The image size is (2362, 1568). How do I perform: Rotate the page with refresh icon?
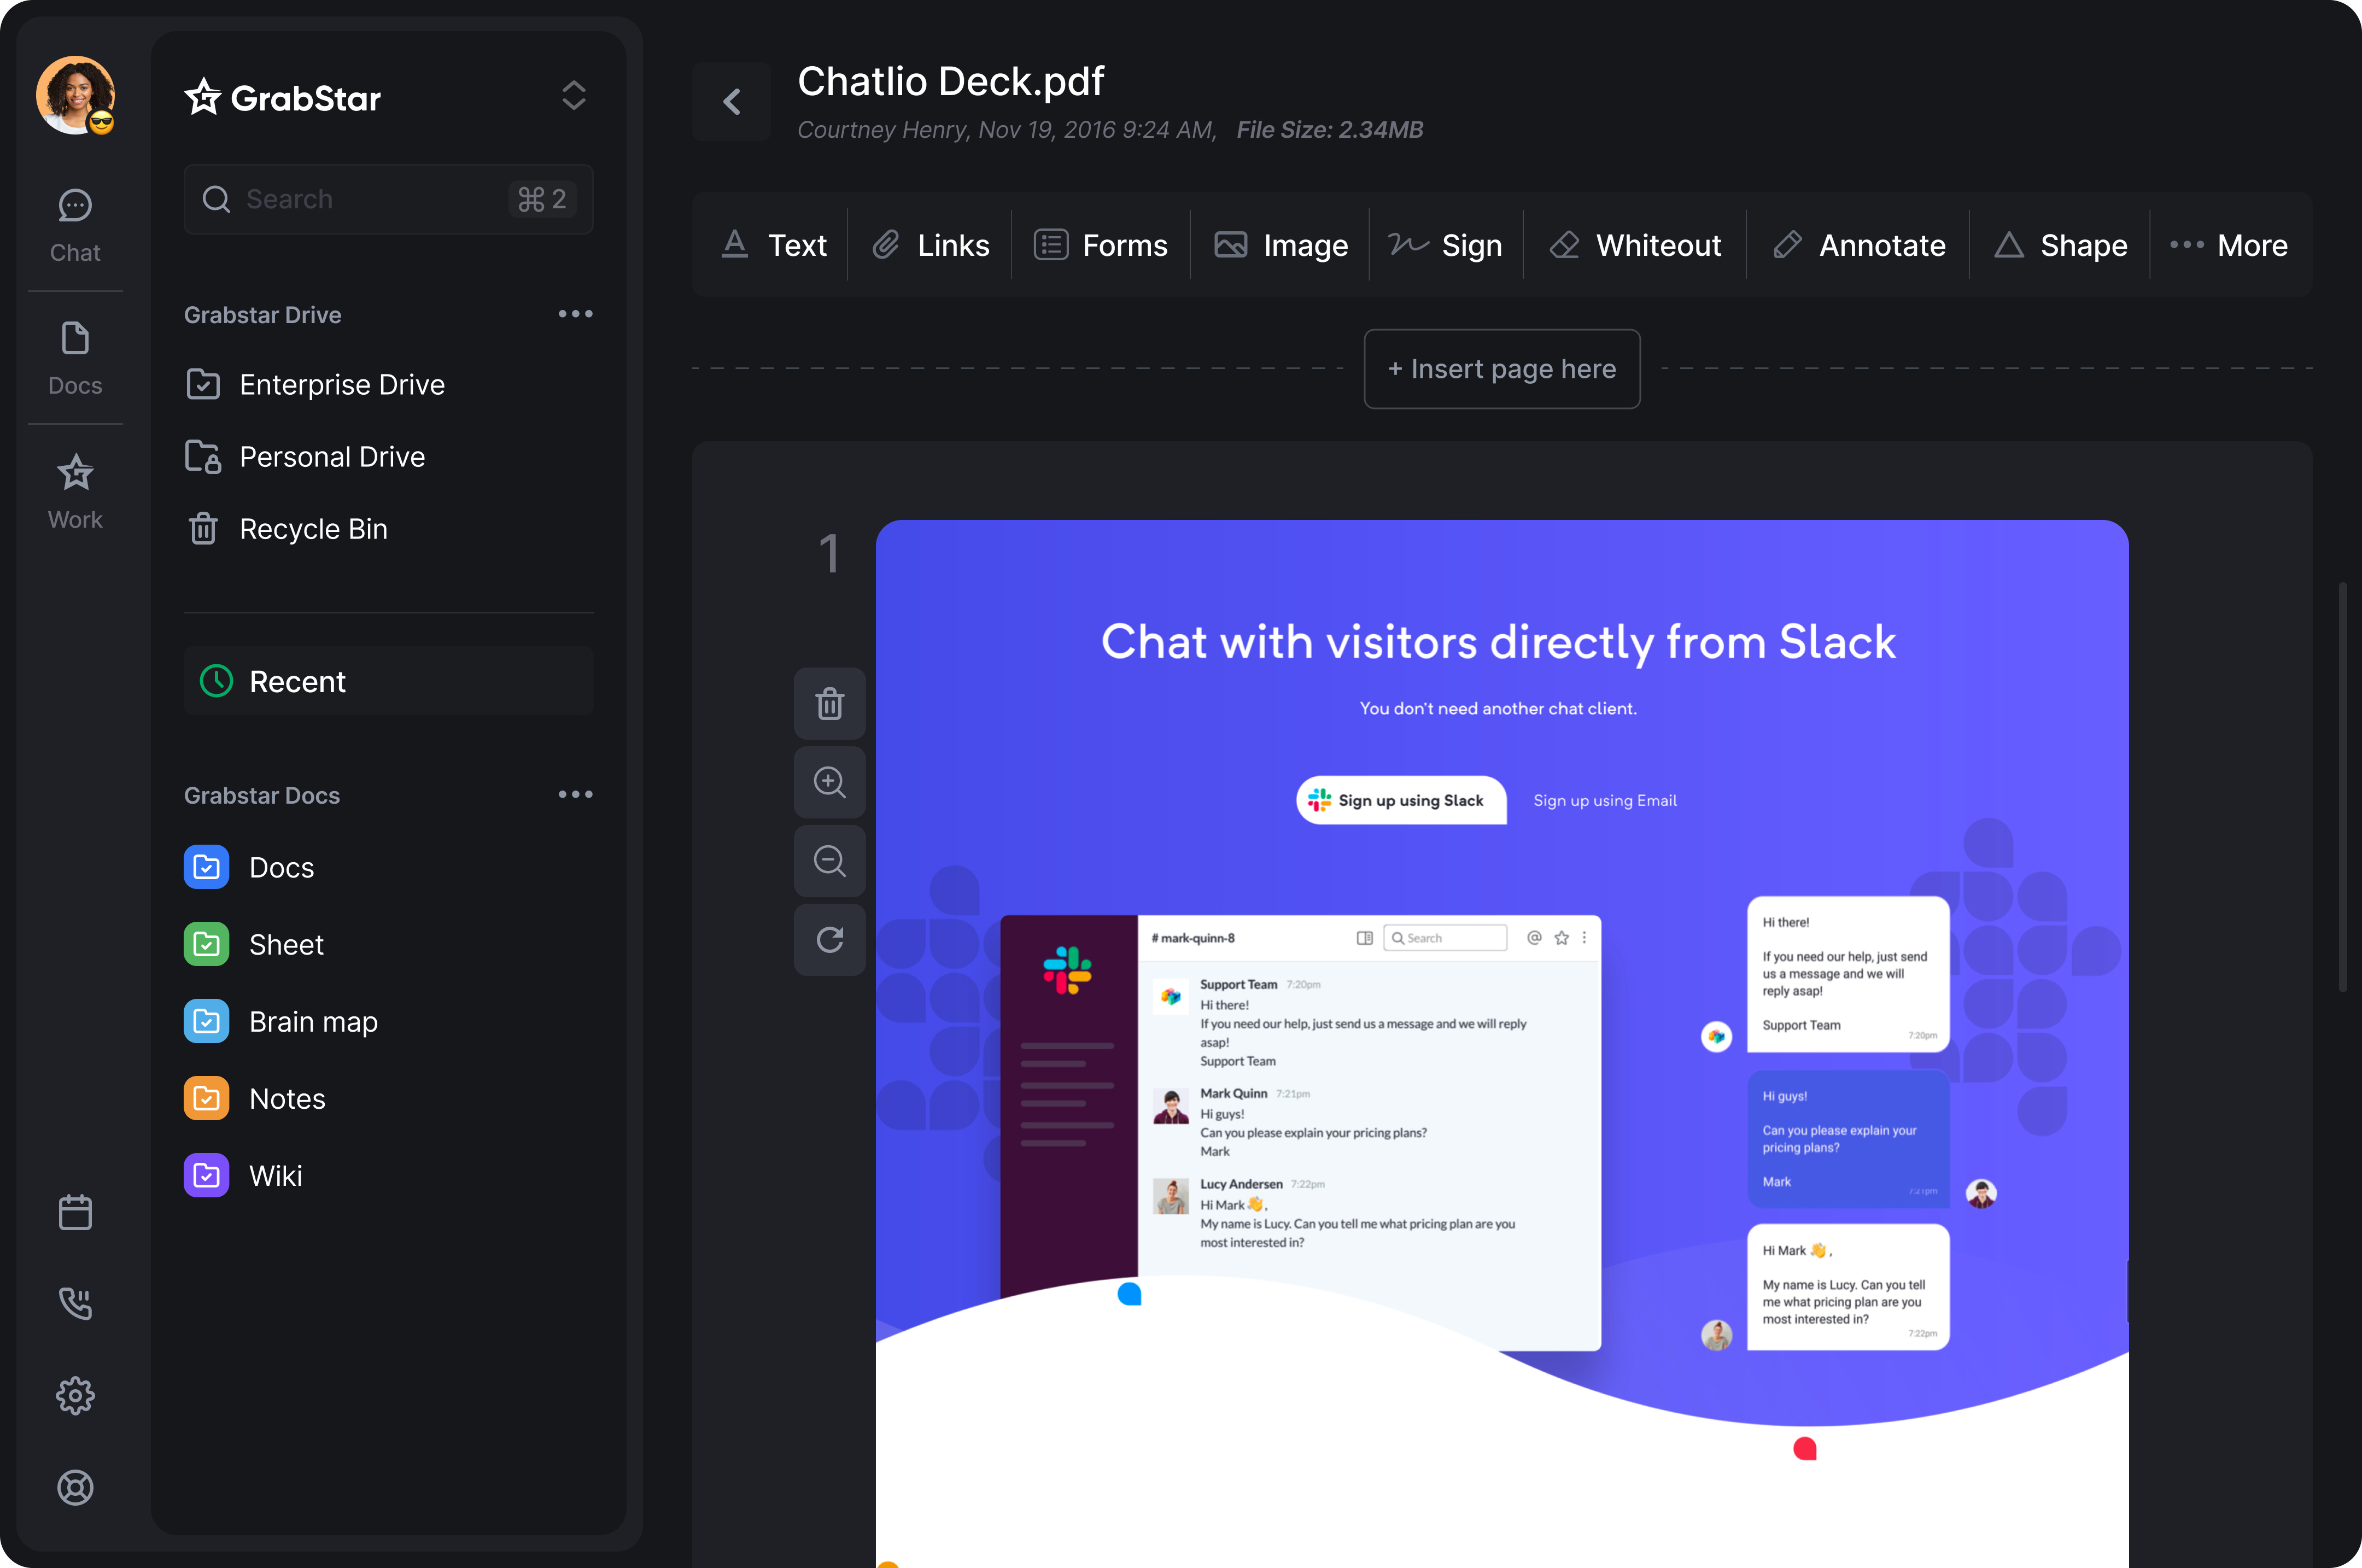pyautogui.click(x=830, y=939)
